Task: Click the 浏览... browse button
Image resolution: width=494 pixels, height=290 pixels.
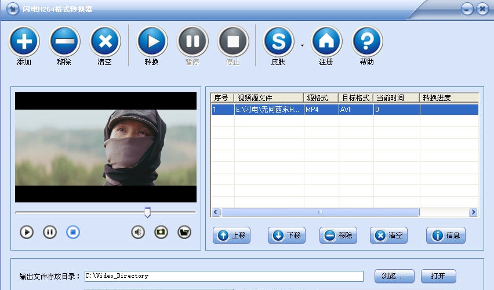Action: tap(394, 276)
